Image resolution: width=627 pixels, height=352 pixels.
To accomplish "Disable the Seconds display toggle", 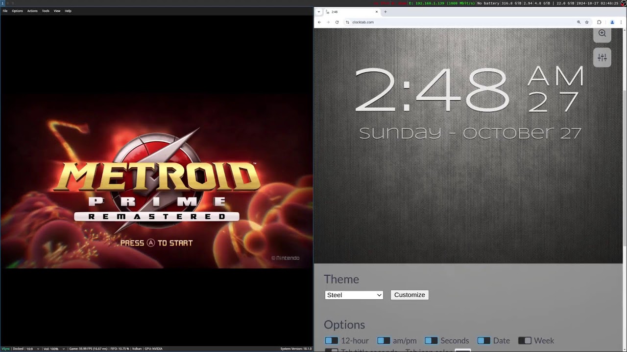I will point(431,341).
